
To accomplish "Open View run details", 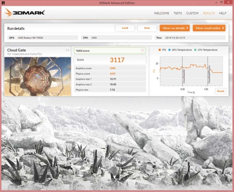I will tap(175, 28).
